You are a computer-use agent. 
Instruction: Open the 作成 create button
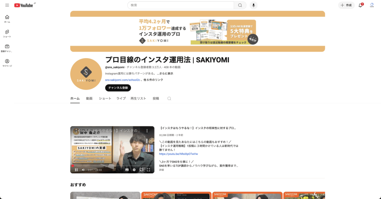click(x=346, y=5)
